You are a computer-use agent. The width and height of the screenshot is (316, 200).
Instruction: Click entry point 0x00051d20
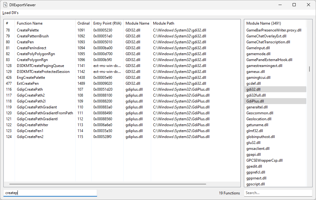[x=103, y=89]
